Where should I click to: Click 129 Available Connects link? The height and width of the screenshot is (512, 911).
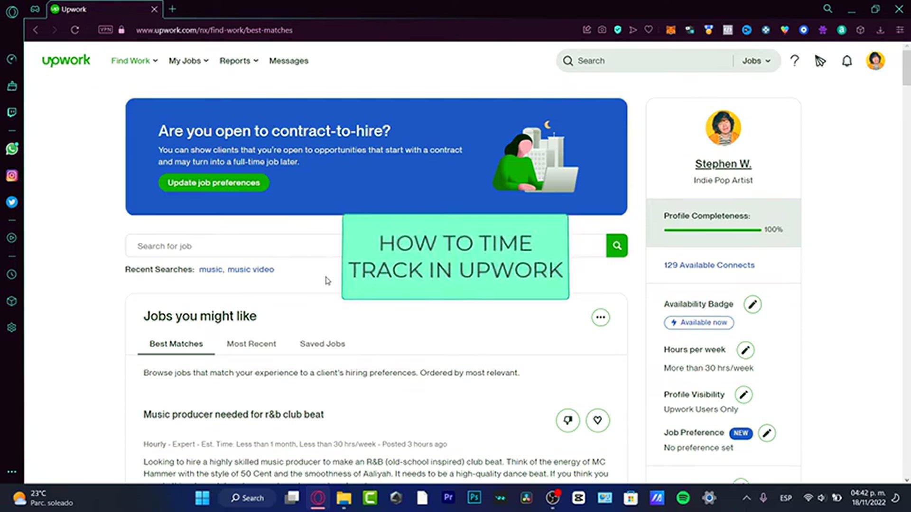[709, 265]
